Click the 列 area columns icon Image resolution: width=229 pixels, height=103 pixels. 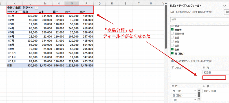(204, 68)
